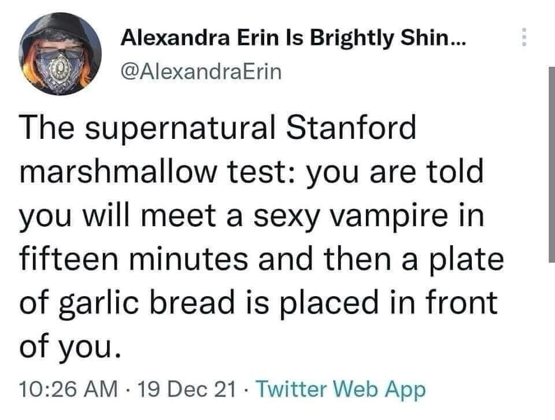Click the final words 'of you.'
This screenshot has width=555, height=420.
click(x=71, y=347)
